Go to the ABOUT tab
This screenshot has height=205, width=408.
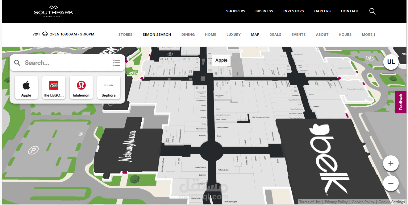[322, 35]
